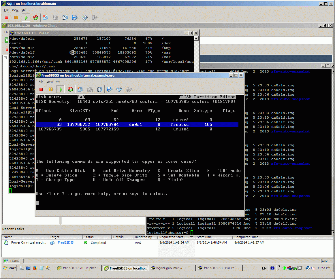Viewport: 335px width, 279px height.
Task: Sort Recent Tasks by Status column
Action: tap(97, 237)
